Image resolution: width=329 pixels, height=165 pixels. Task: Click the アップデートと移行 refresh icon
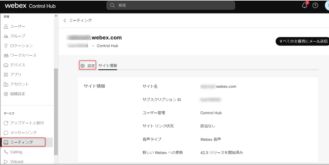pos(6,123)
